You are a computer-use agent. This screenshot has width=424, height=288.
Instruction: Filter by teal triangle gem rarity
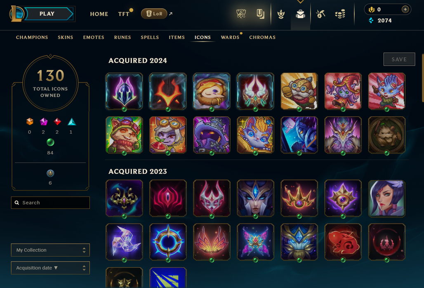pos(71,122)
